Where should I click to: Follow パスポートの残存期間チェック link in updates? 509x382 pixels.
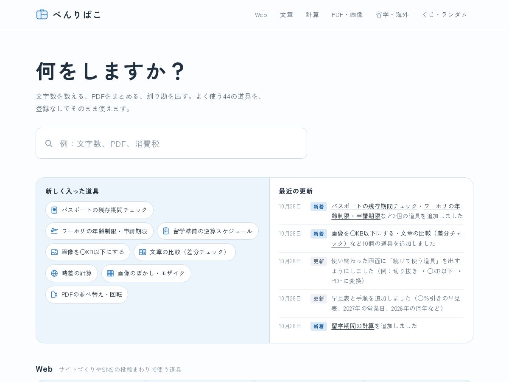click(x=374, y=206)
